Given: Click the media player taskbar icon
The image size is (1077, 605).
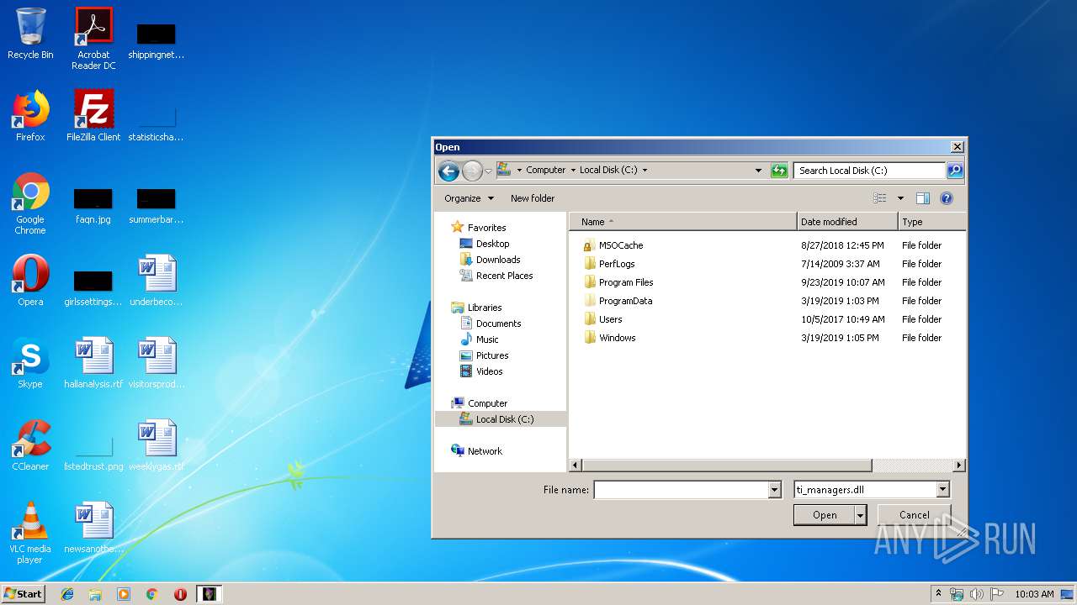Looking at the screenshot, I should 124,594.
